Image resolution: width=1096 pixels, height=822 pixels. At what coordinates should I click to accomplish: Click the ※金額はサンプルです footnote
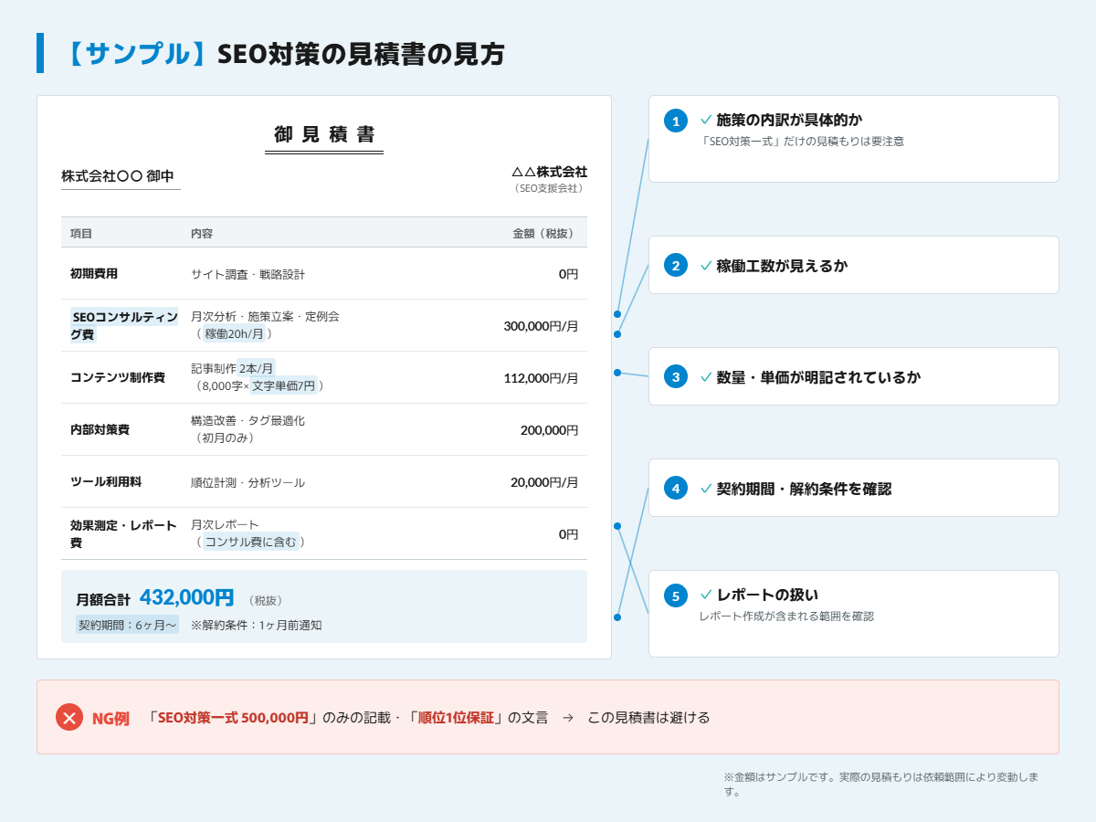[x=881, y=785]
